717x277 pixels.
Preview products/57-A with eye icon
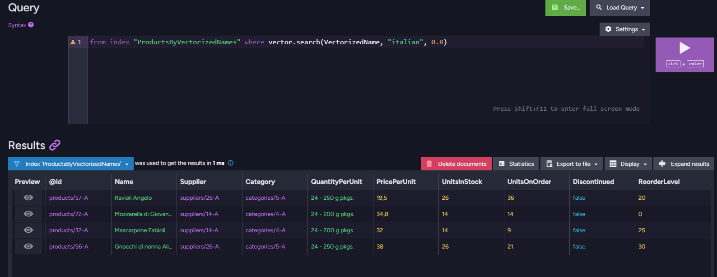click(x=28, y=197)
